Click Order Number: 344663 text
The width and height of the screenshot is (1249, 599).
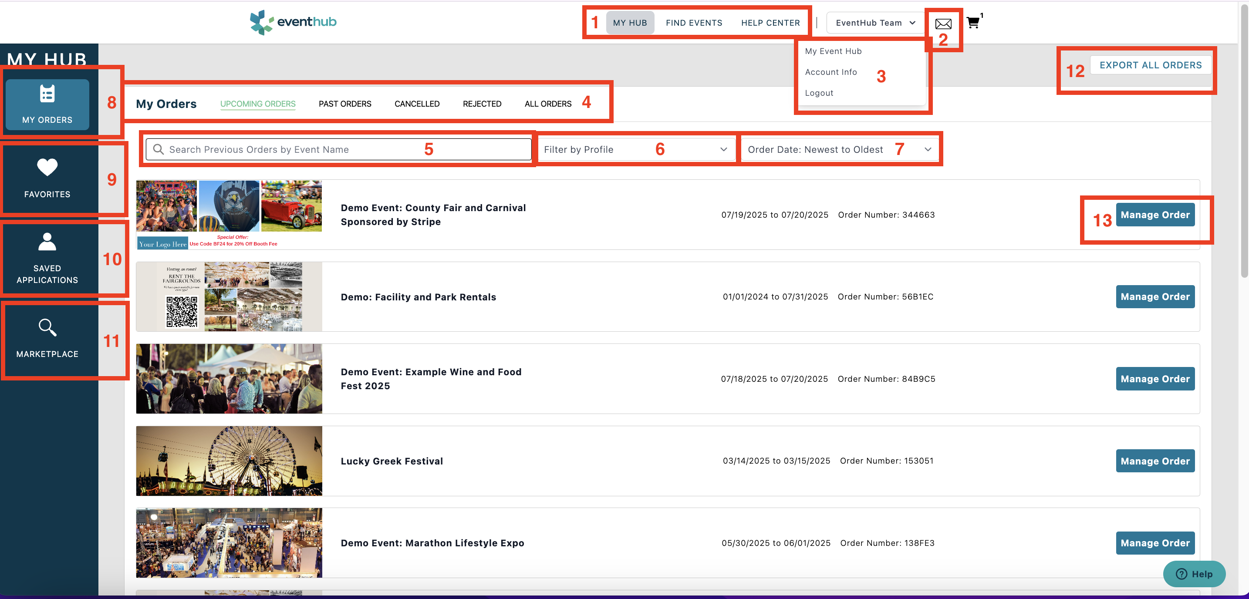886,215
